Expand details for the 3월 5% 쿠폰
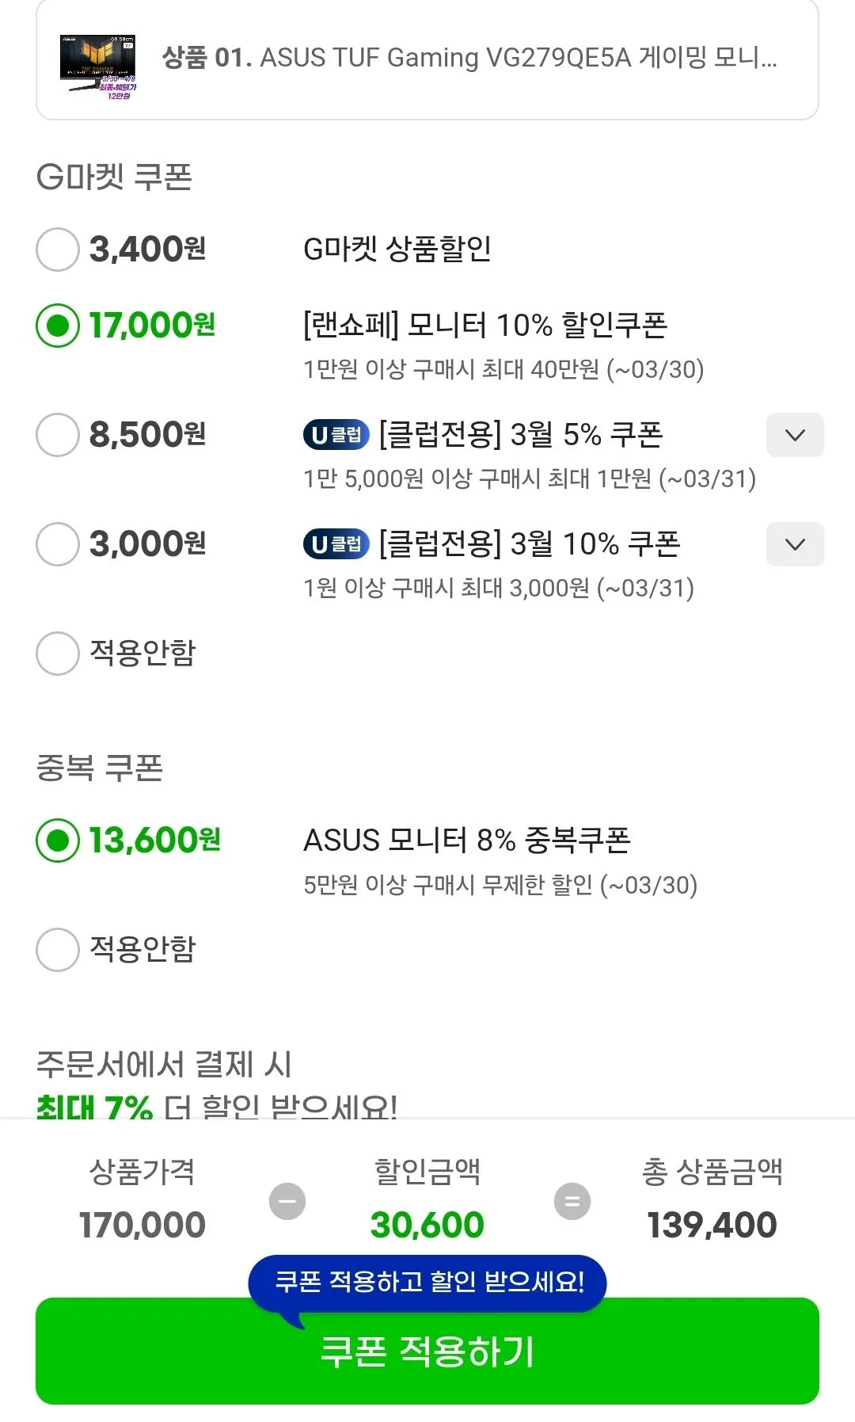855x1422 pixels. 795,435
